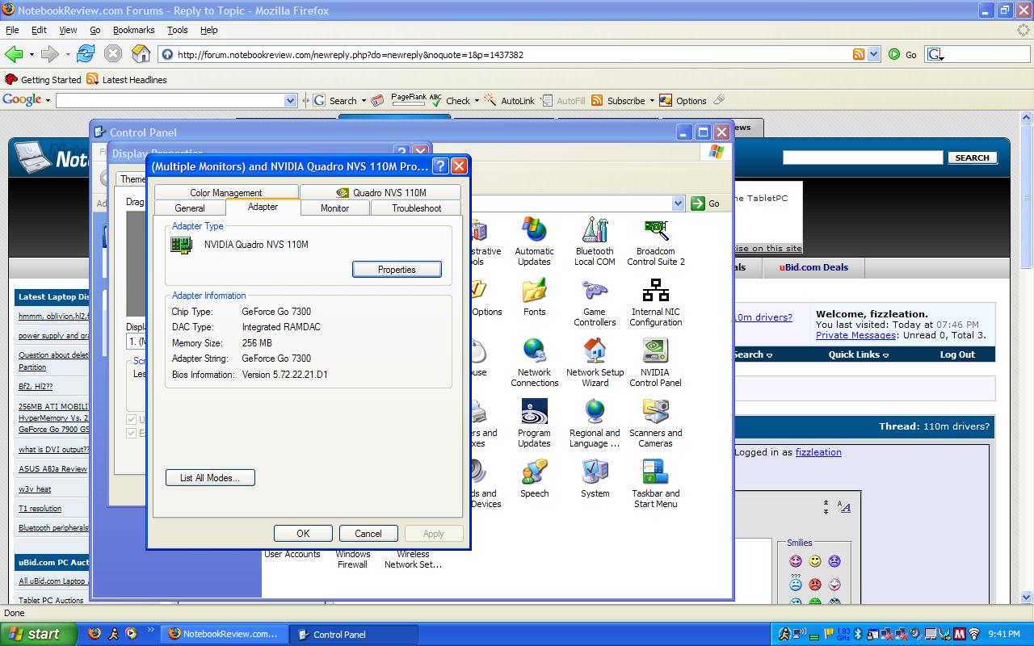
Task: Switch to Control Panel taskbar button
Action: [x=354, y=634]
